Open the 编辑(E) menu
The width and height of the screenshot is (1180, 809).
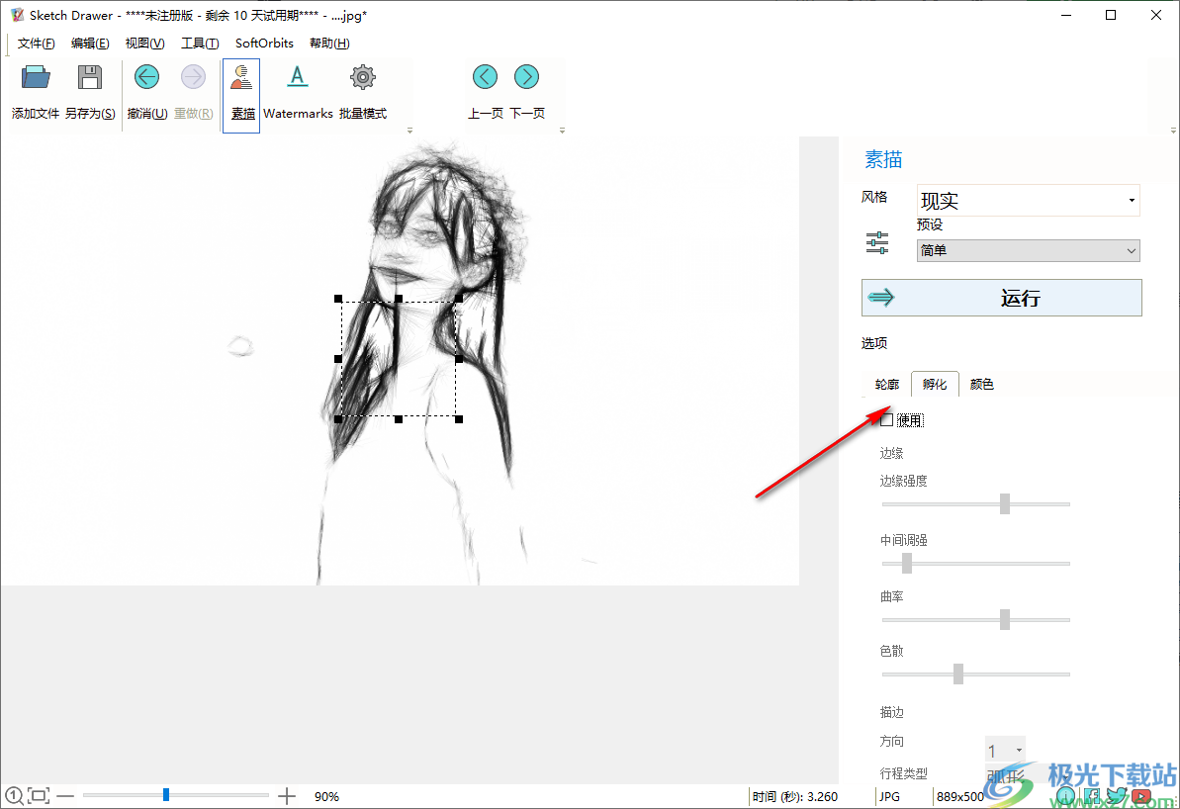(x=90, y=44)
